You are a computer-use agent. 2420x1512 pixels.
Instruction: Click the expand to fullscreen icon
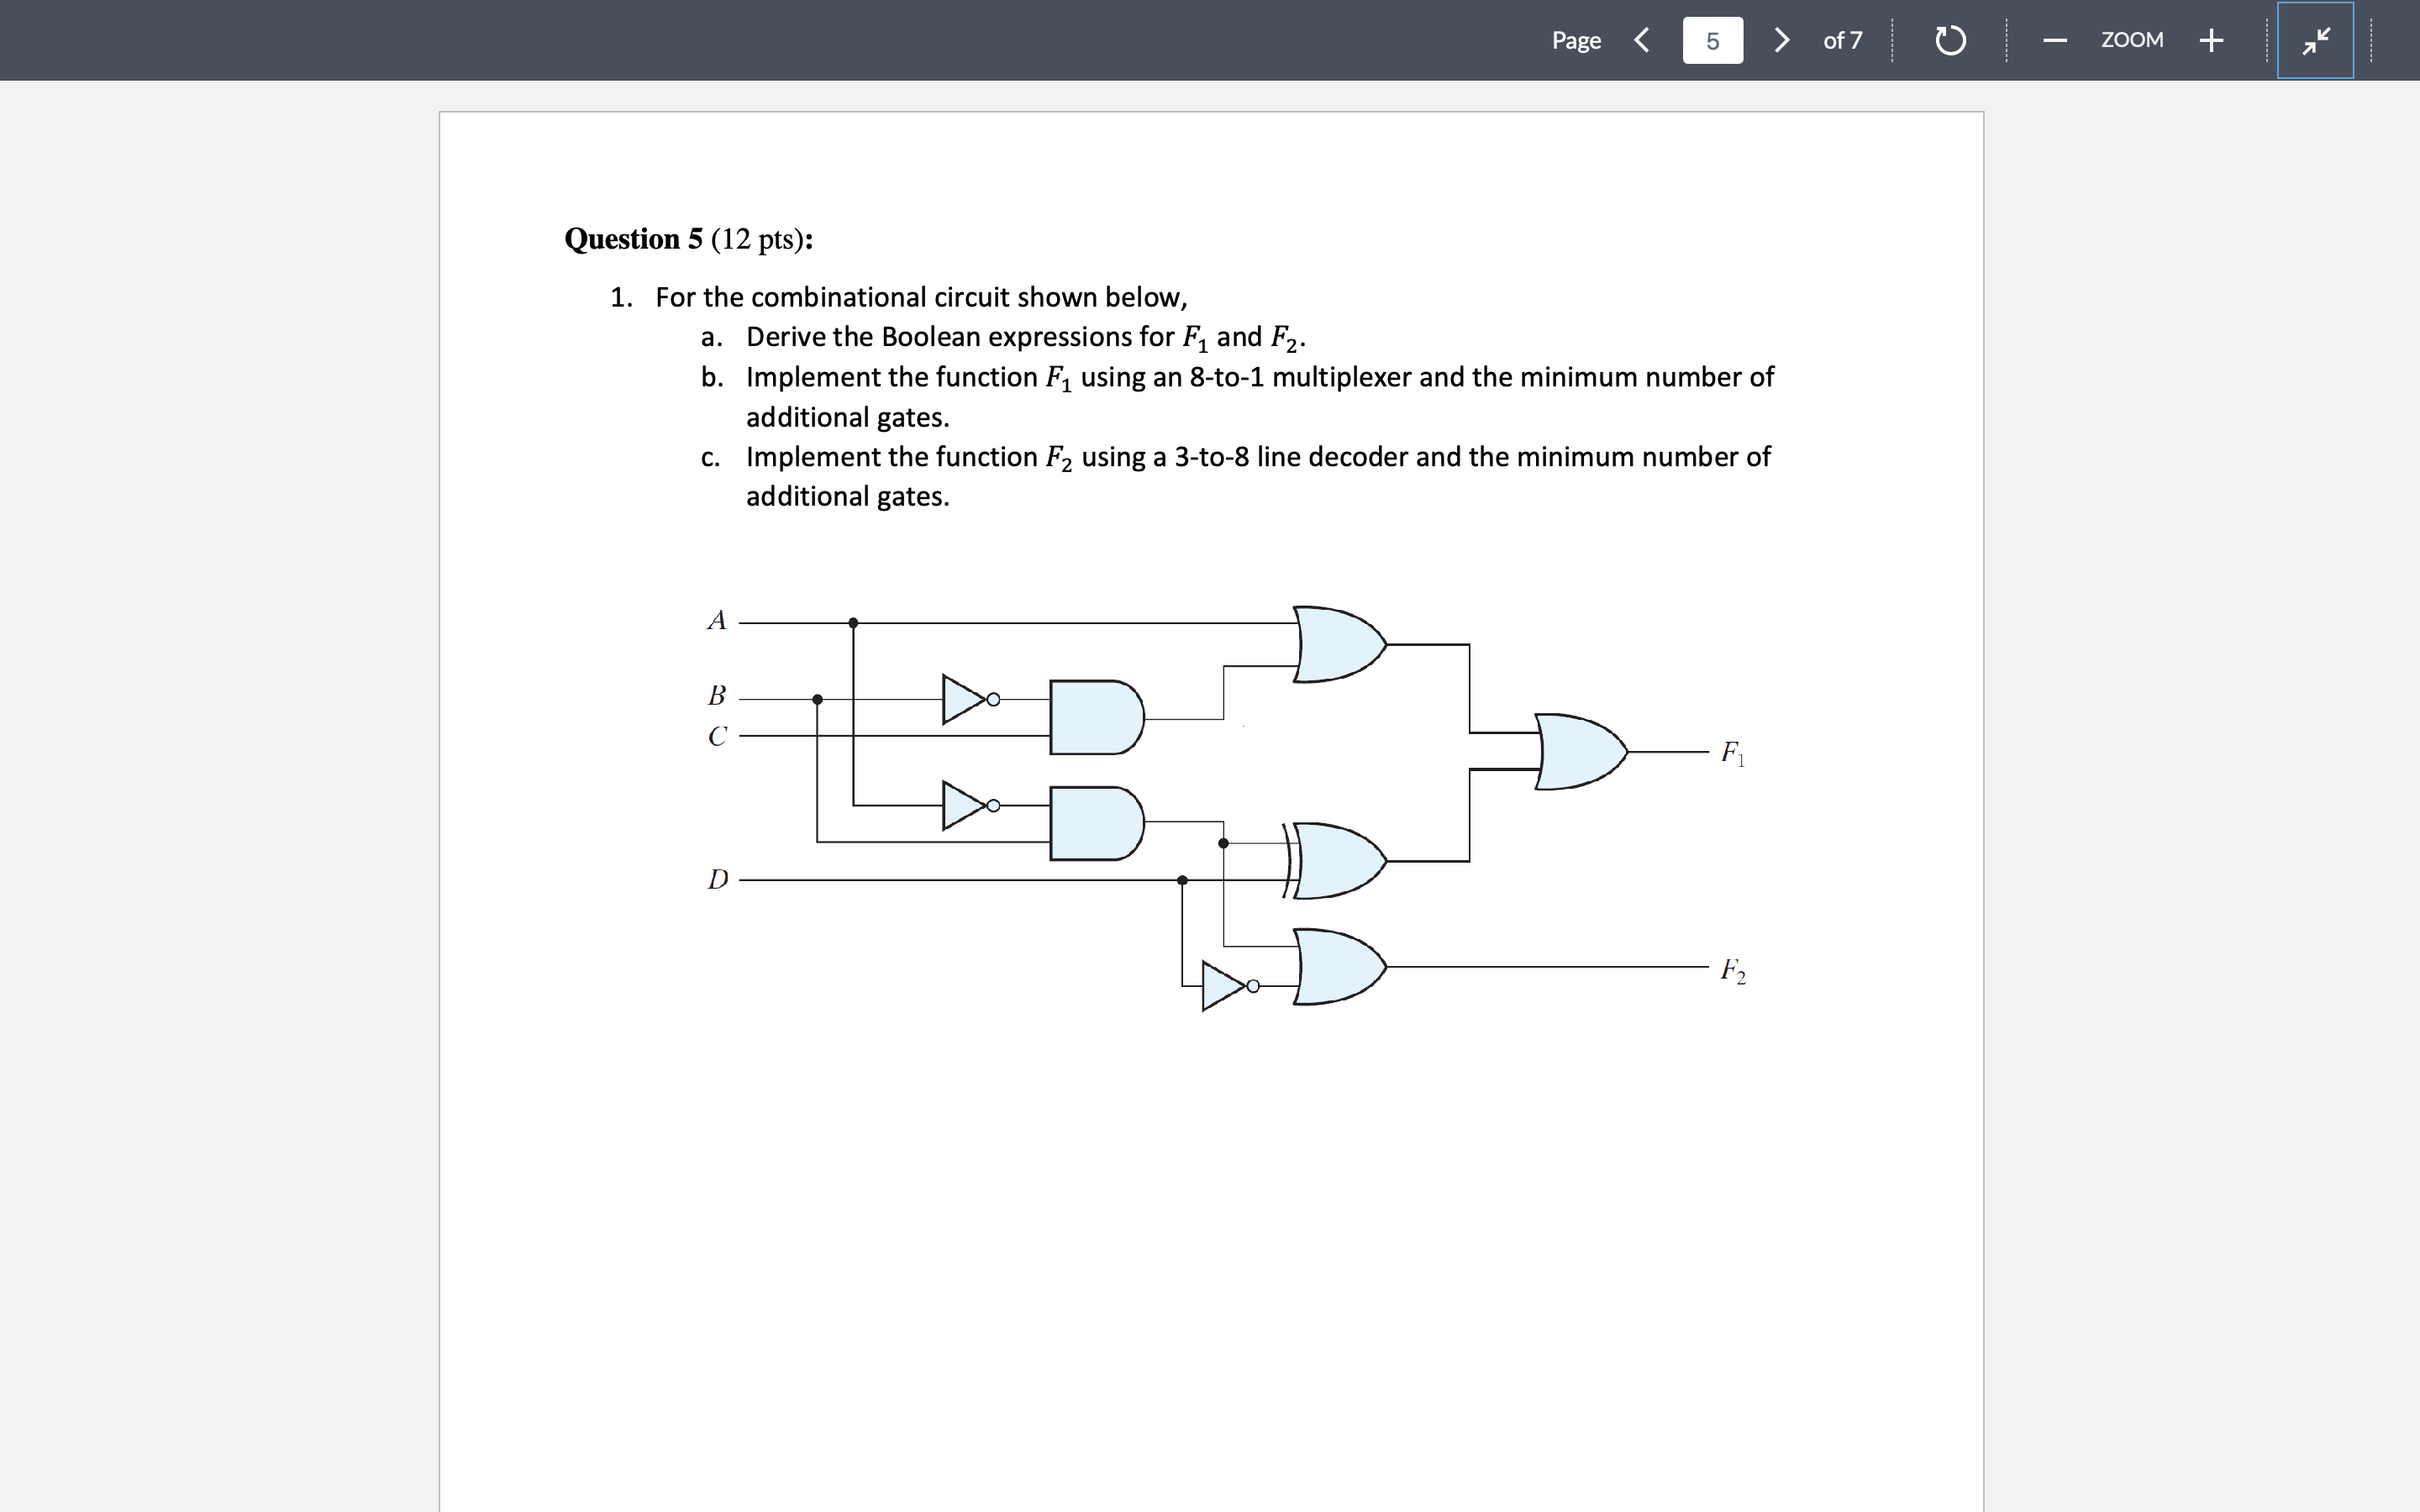click(2317, 39)
